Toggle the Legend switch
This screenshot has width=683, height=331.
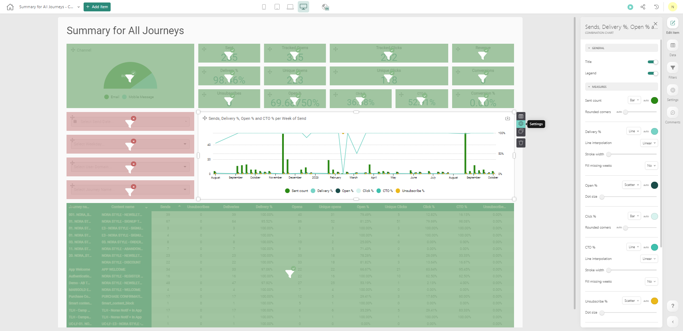652,73
